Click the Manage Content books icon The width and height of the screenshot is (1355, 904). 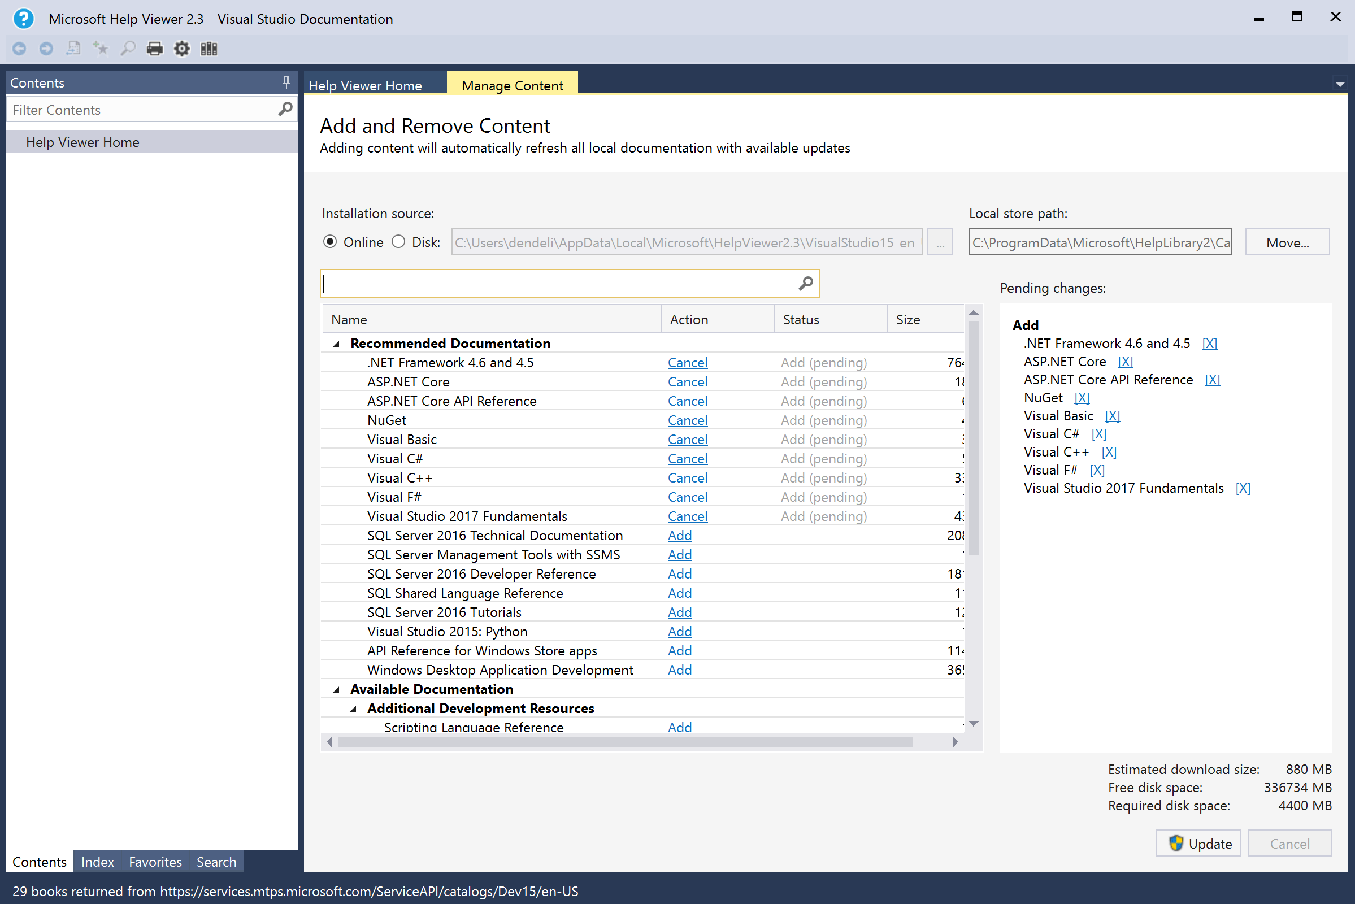[208, 49]
